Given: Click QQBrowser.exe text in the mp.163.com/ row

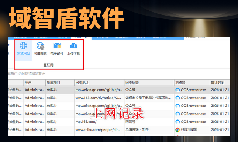Looking at the screenshot, I should [193, 122].
